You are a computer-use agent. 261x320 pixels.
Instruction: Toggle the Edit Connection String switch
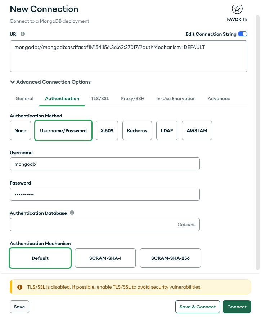click(x=243, y=34)
